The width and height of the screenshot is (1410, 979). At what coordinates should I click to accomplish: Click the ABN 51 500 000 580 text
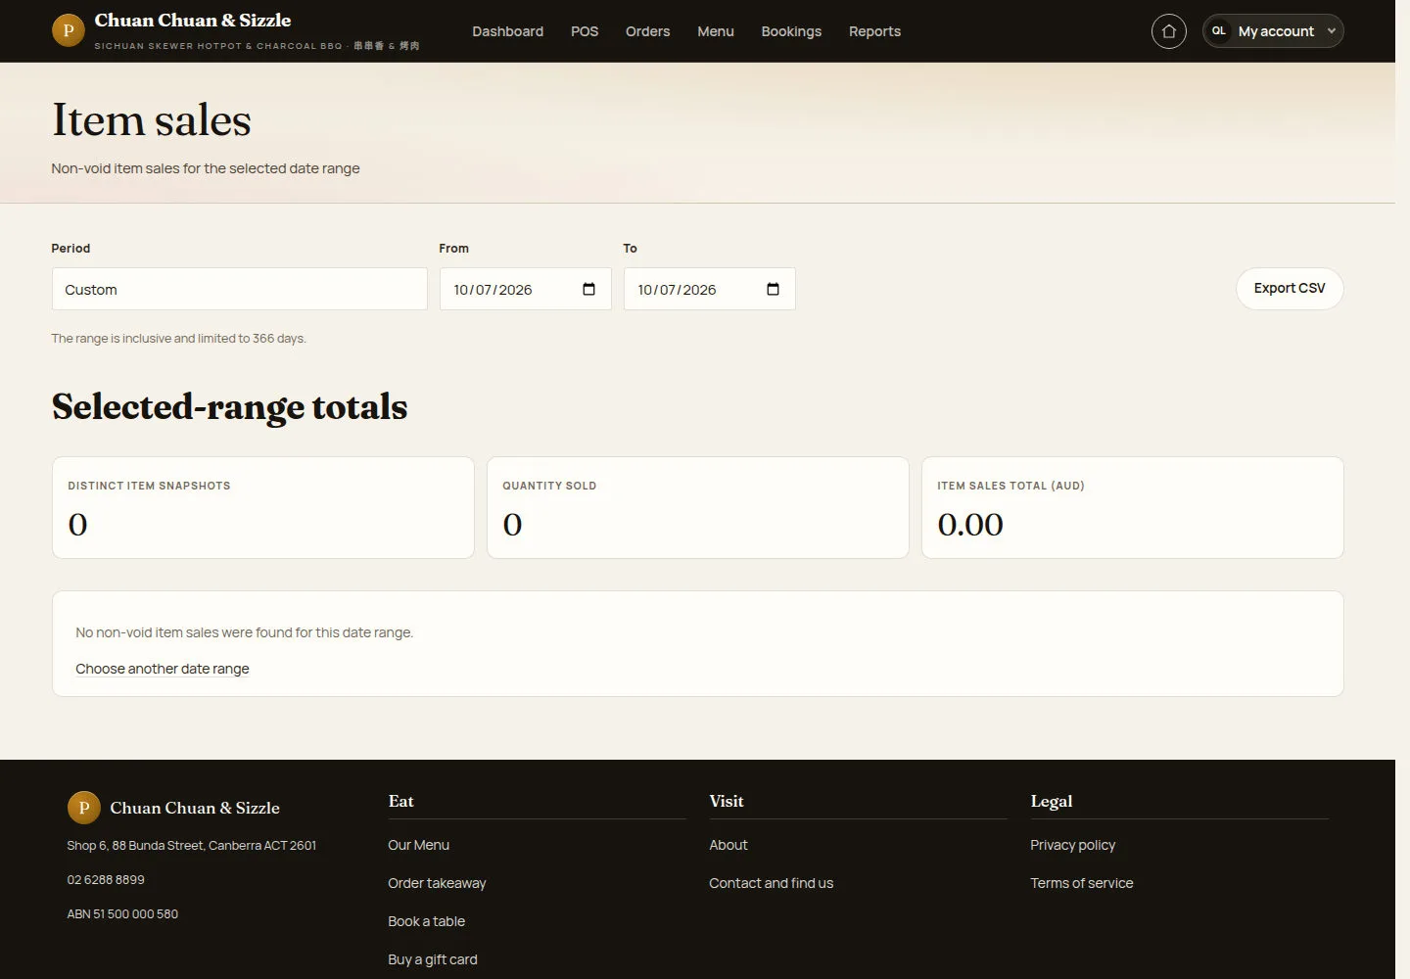[122, 913]
